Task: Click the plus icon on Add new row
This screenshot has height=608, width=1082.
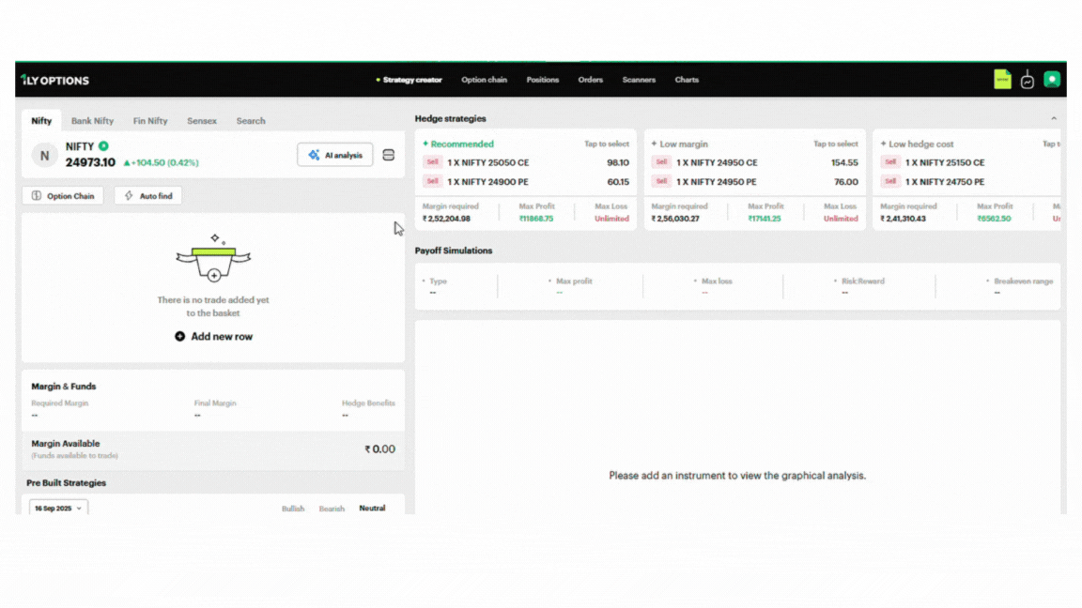Action: [x=179, y=336]
